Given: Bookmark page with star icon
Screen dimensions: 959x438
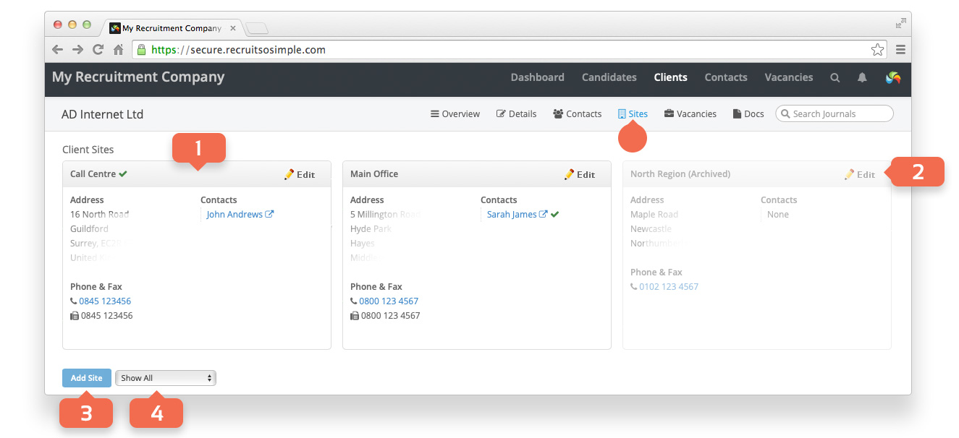Looking at the screenshot, I should (877, 50).
